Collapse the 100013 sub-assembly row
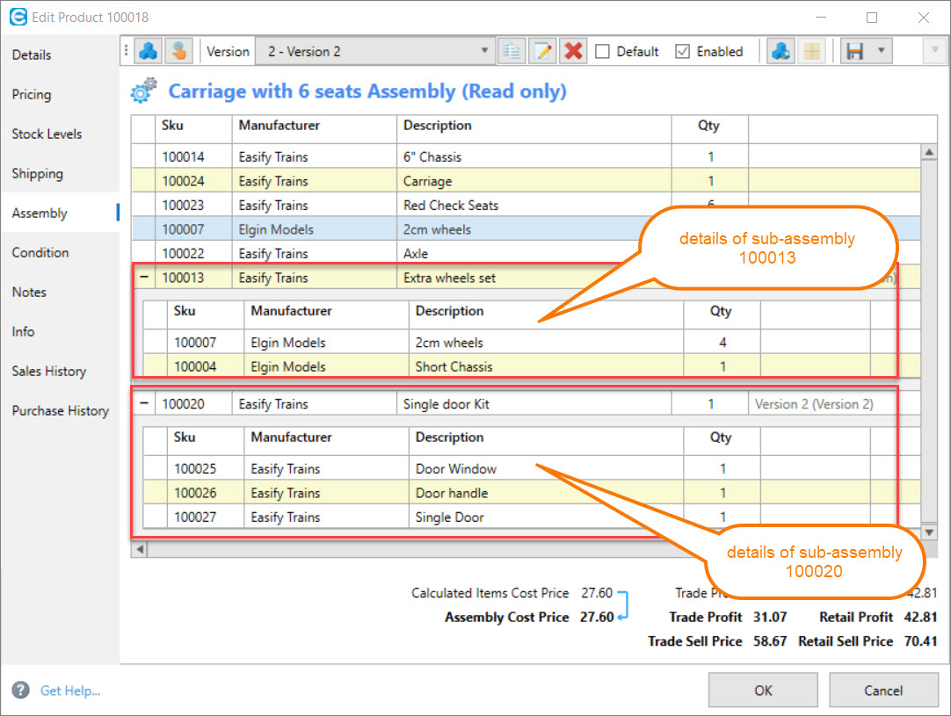 [x=144, y=277]
